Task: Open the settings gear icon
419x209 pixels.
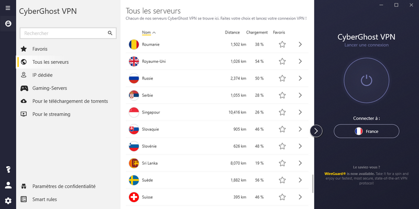Action: [x=8, y=201]
